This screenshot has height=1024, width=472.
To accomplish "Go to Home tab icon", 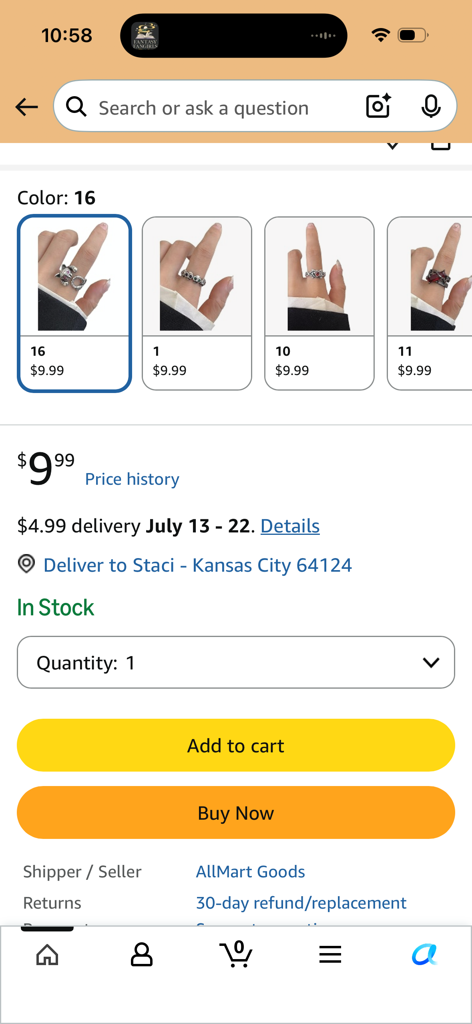I will [x=47, y=954].
